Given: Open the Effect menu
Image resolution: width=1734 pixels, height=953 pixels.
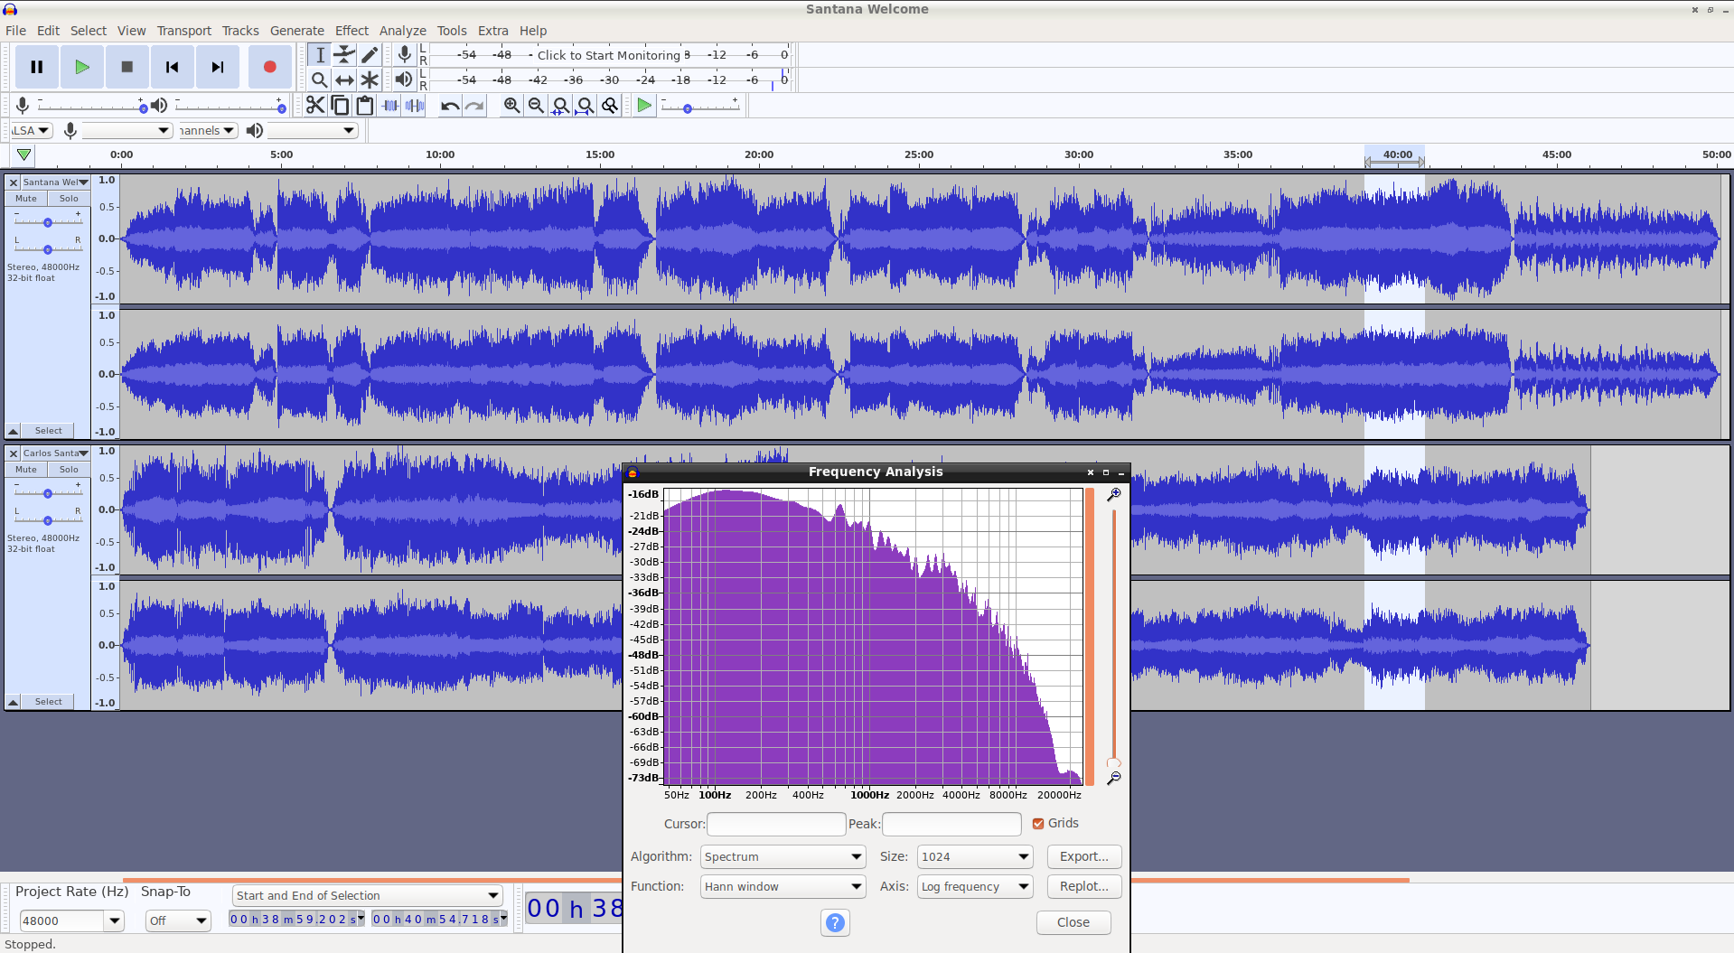Looking at the screenshot, I should [x=351, y=31].
